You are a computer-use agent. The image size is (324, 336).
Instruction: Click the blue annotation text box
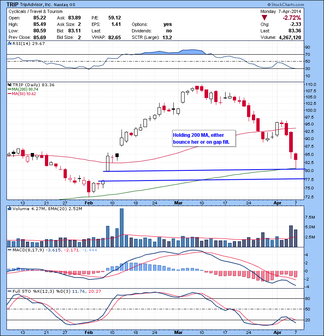[x=204, y=138]
